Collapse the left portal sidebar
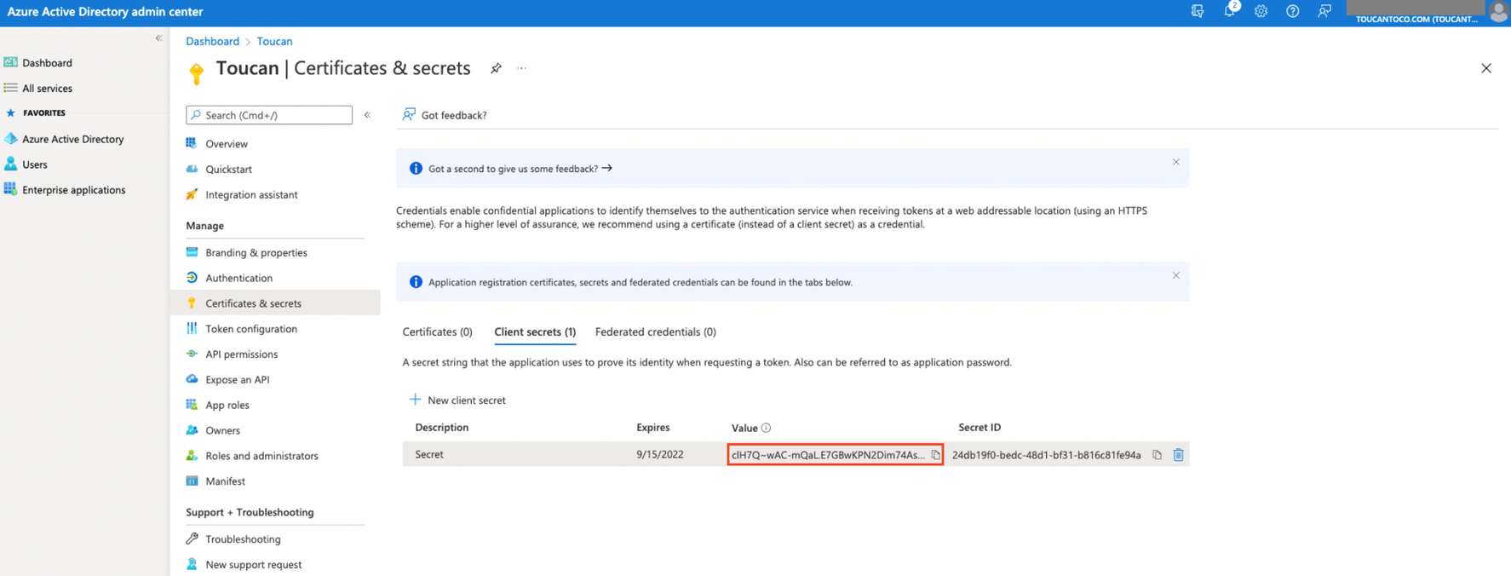Viewport: 1511px width, 576px height. click(158, 38)
